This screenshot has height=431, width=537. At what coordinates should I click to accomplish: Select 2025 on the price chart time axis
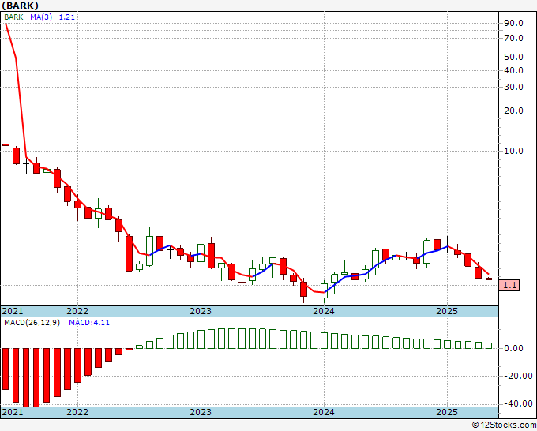click(x=447, y=311)
